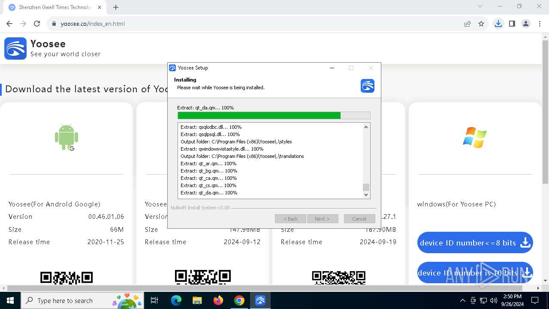Click the install log scroll up arrow
The height and width of the screenshot is (309, 549).
[366, 127]
